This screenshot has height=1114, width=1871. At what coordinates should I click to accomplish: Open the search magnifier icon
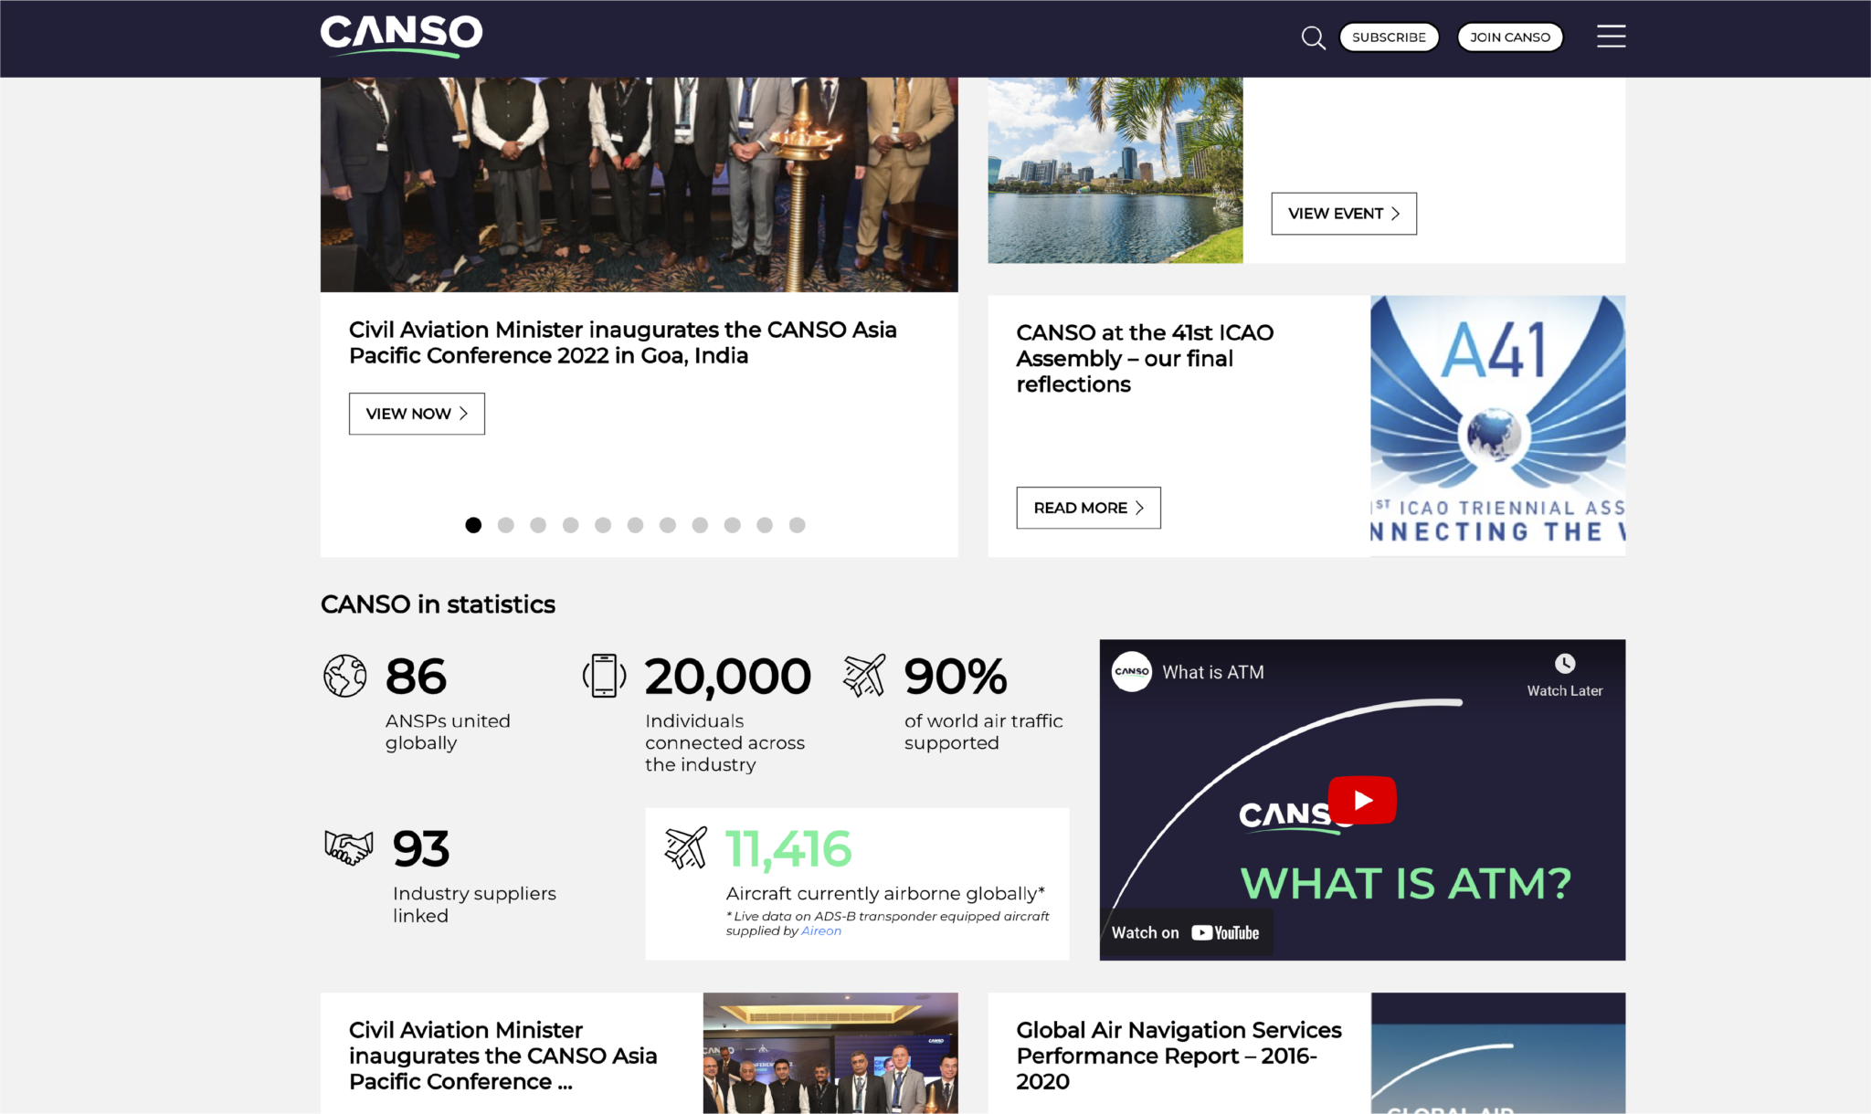click(x=1313, y=37)
